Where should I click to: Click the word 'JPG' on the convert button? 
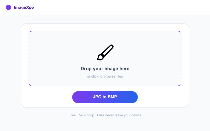click(x=97, y=97)
